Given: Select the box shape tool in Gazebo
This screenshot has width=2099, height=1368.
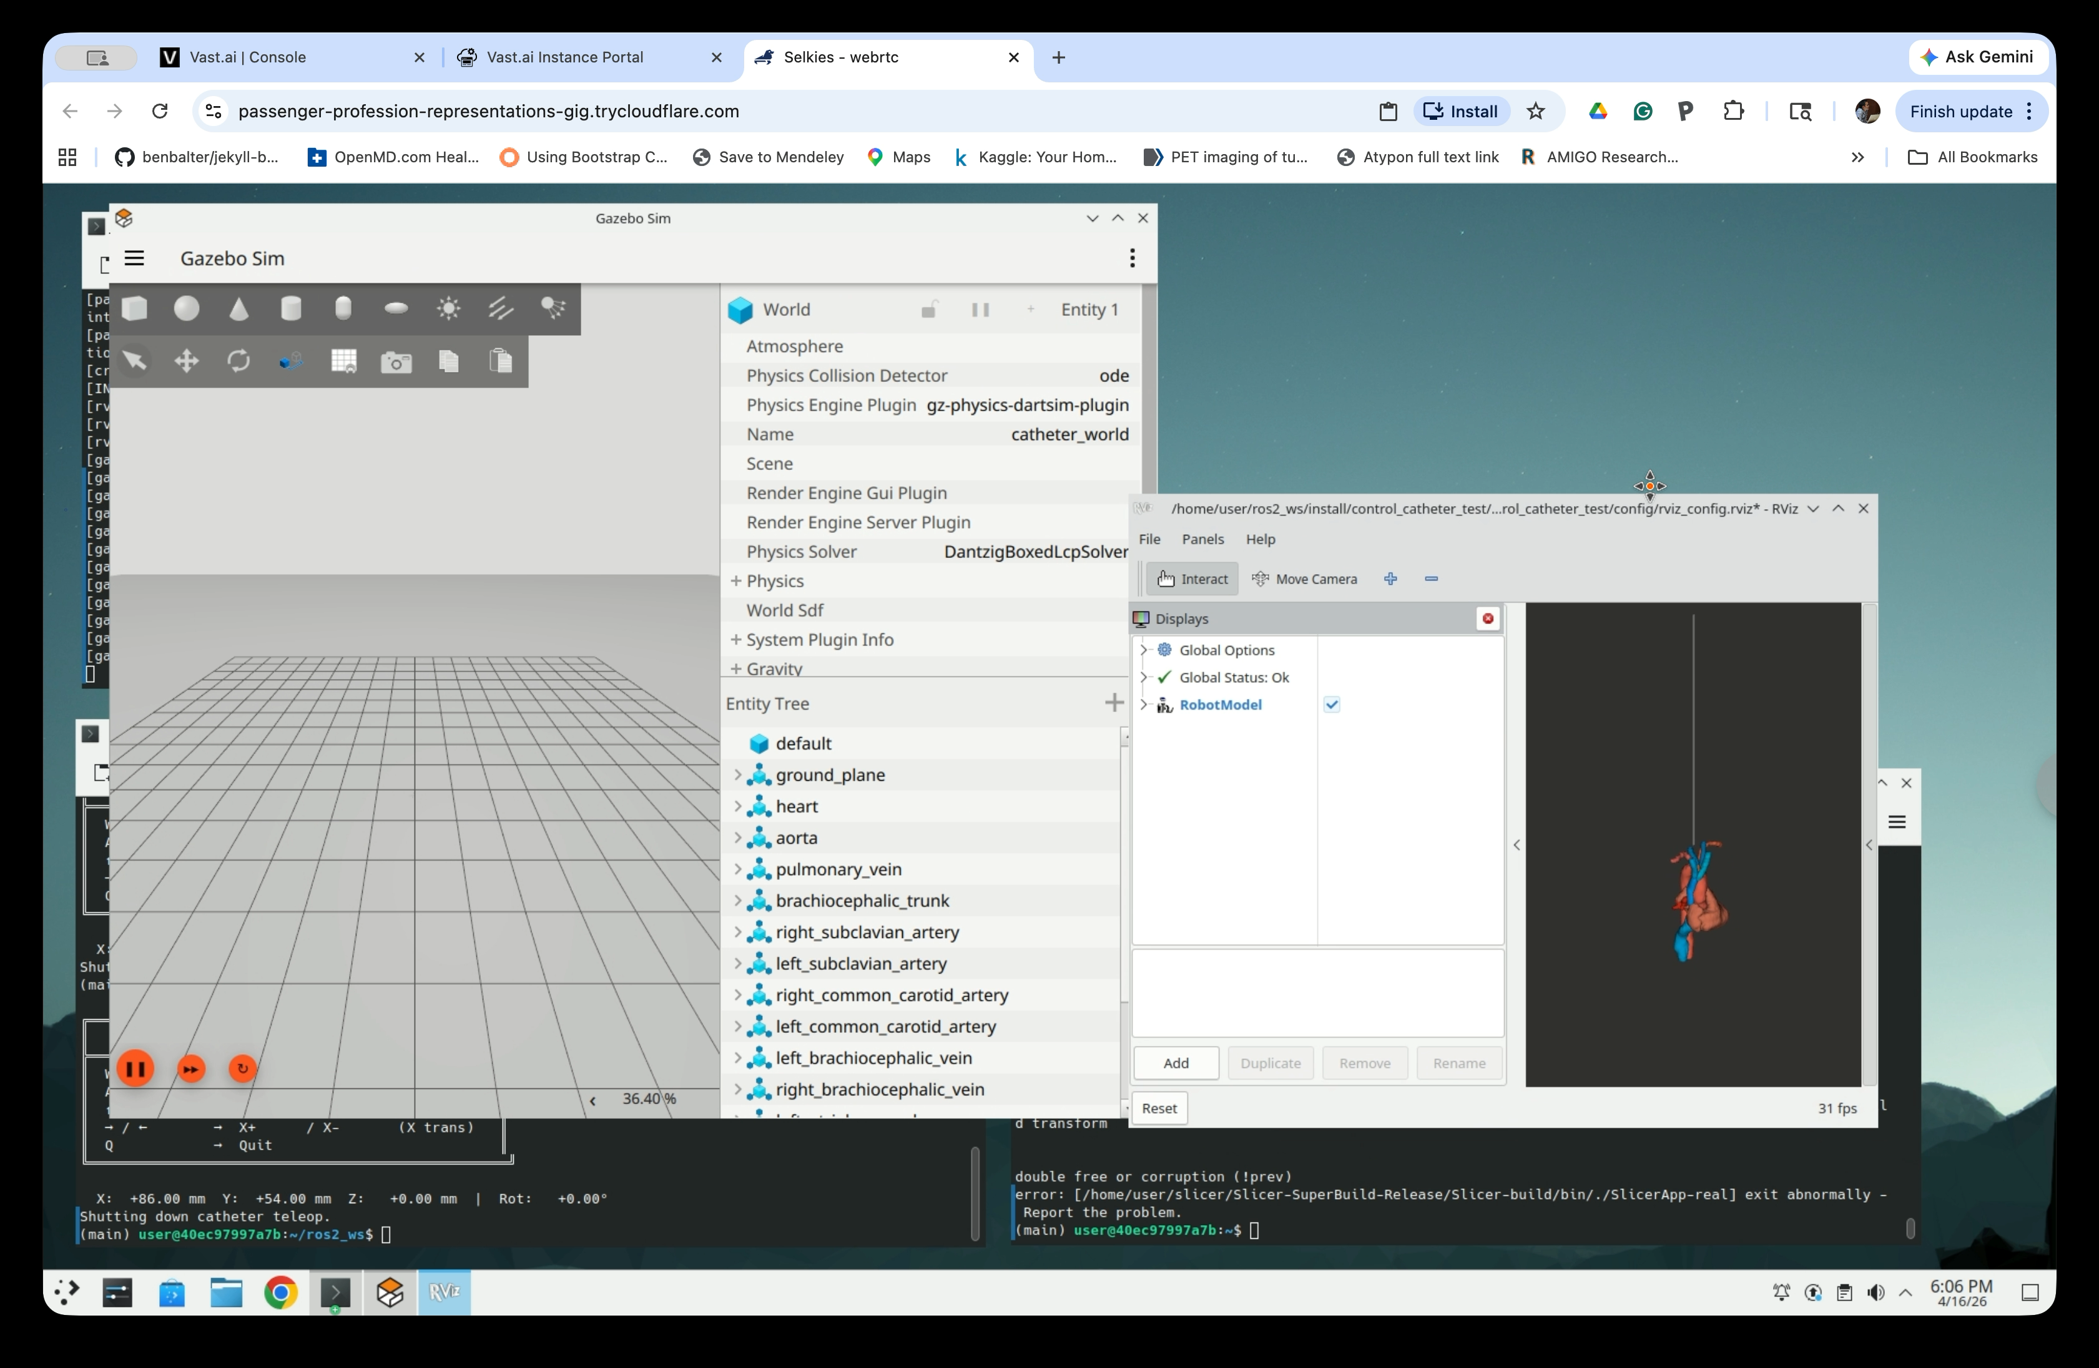Looking at the screenshot, I should 134,308.
